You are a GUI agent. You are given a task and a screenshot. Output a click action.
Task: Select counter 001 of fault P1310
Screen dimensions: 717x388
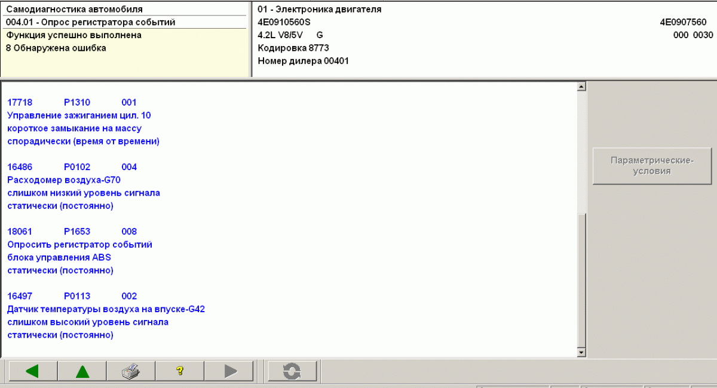[129, 103]
